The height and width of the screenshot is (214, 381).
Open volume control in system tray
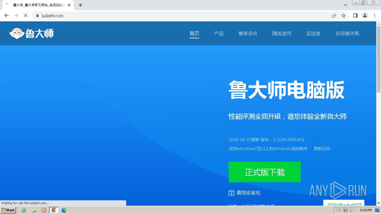pos(338,210)
